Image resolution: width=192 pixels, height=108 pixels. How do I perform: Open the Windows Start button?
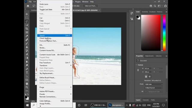27,105
